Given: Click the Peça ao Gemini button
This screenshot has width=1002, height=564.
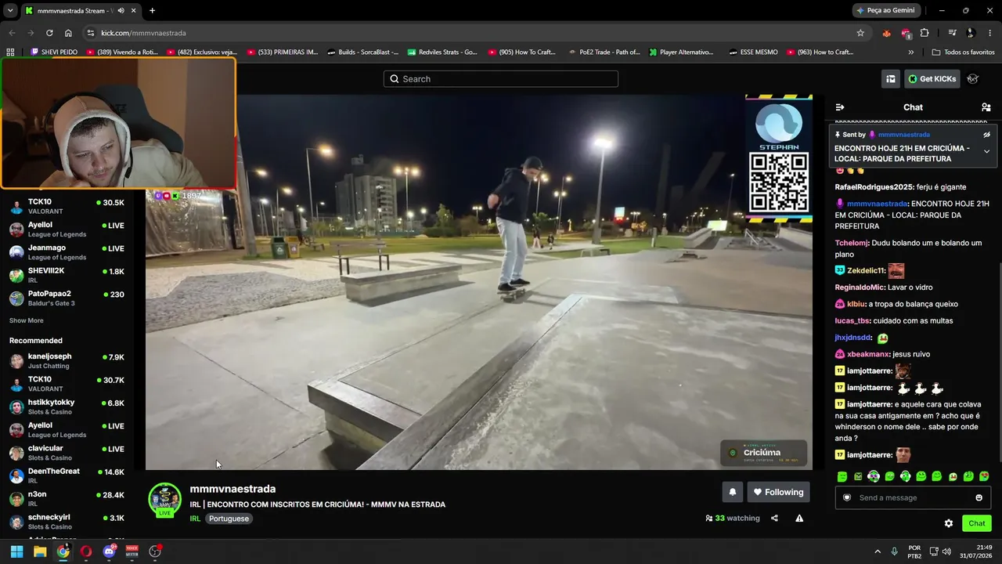Looking at the screenshot, I should click(886, 10).
